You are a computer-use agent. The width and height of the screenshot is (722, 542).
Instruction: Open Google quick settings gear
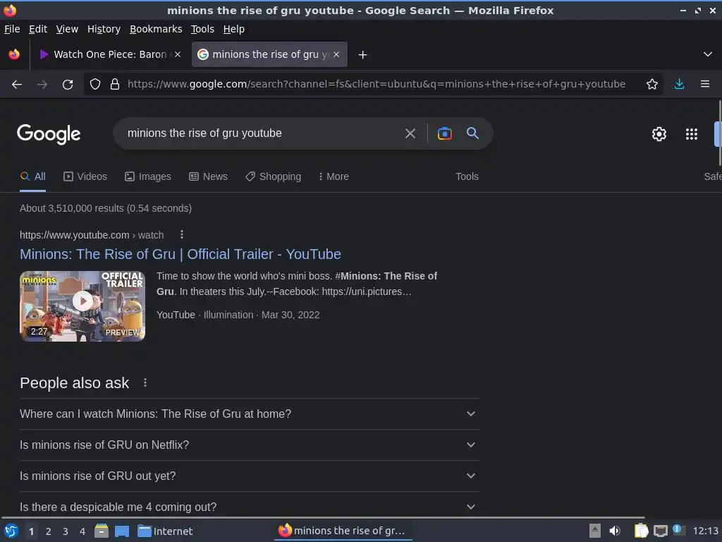pyautogui.click(x=659, y=134)
